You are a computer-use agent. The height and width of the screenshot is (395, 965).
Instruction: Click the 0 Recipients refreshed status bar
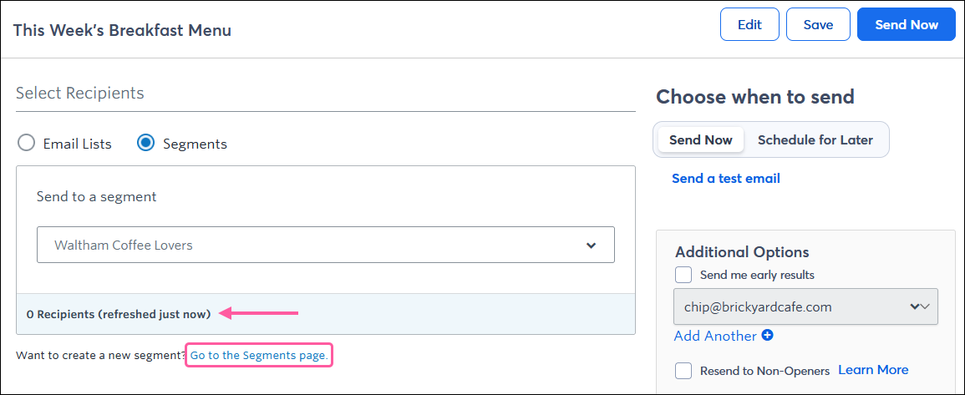coord(326,314)
